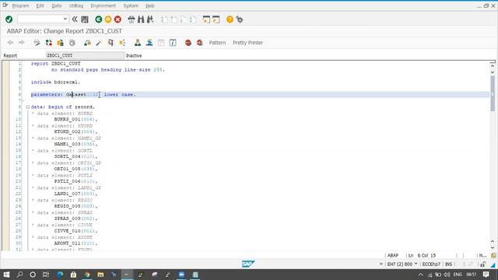This screenshot has width=498, height=280.
Task: Set a breakpoint with red stop icon
Action: [x=188, y=43]
